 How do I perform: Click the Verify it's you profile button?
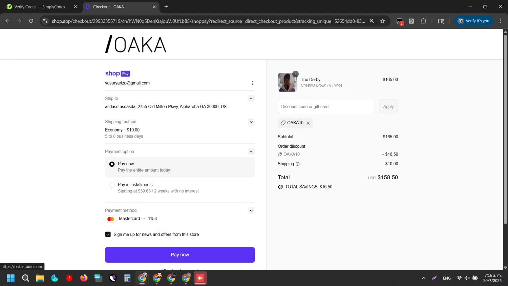(x=474, y=21)
